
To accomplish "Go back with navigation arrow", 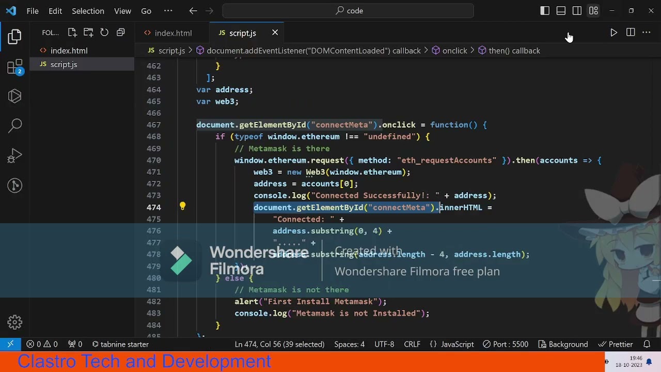I will click(x=193, y=11).
